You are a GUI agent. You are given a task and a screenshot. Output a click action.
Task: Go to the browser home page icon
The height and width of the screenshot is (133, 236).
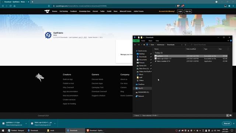point(14,6)
